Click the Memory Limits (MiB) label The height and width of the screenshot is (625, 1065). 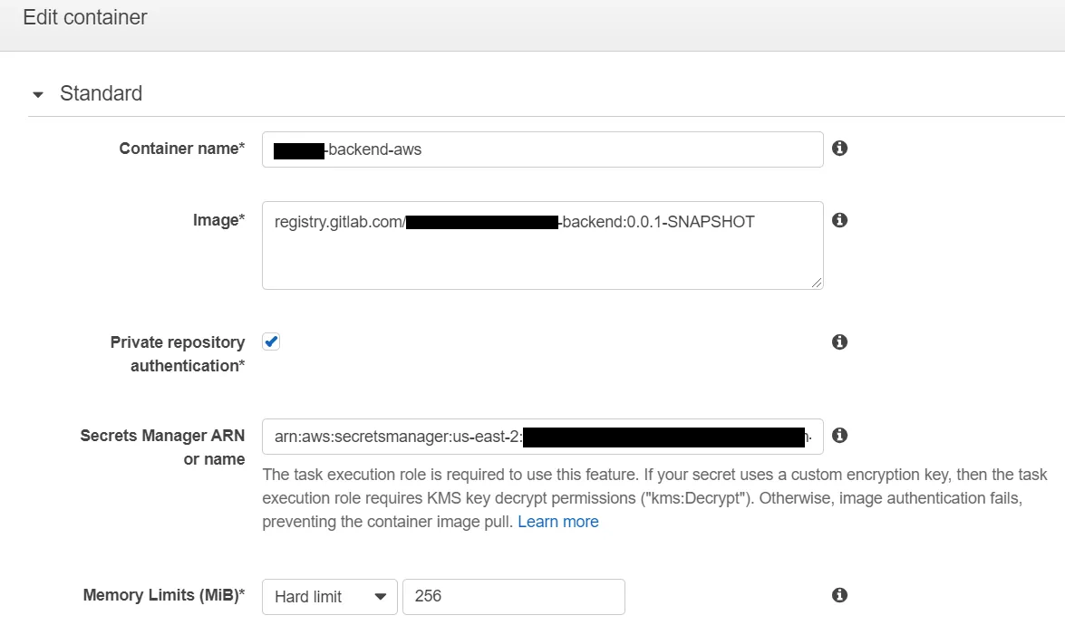(x=164, y=595)
